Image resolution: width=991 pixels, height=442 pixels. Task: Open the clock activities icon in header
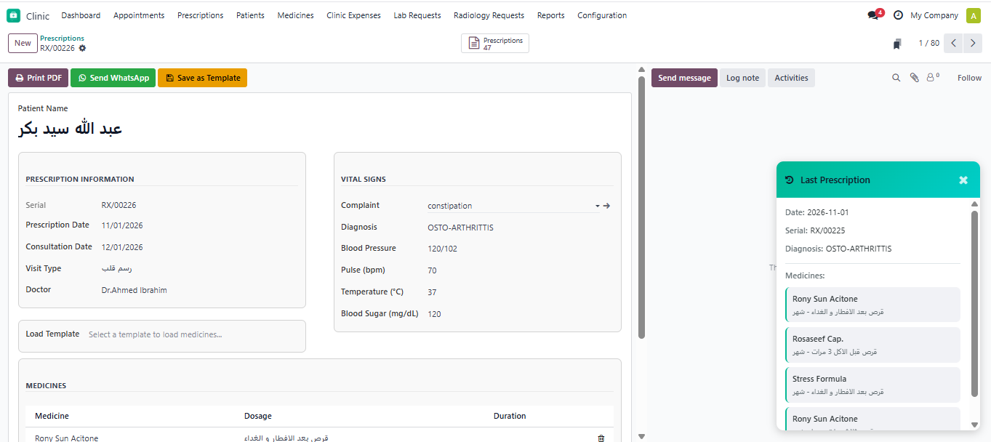[898, 15]
